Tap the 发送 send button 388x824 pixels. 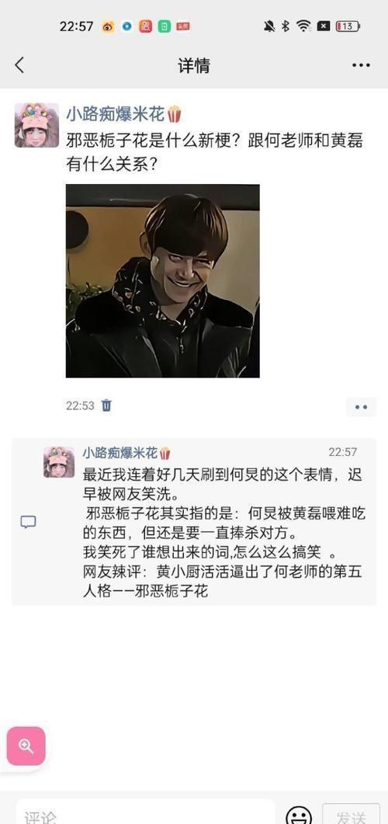(x=351, y=815)
